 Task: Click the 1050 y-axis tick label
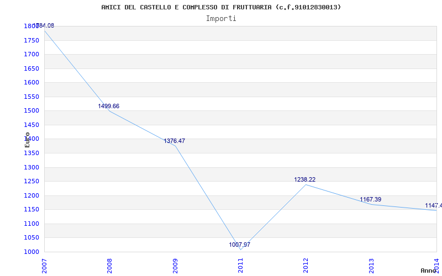pos(31,238)
